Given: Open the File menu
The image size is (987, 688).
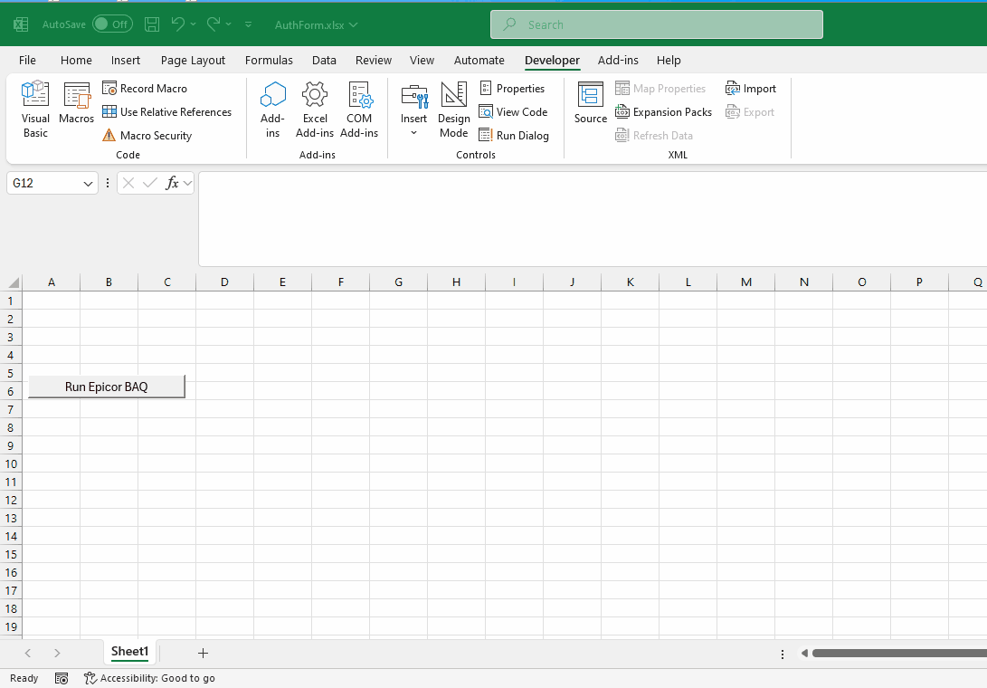Looking at the screenshot, I should point(27,61).
